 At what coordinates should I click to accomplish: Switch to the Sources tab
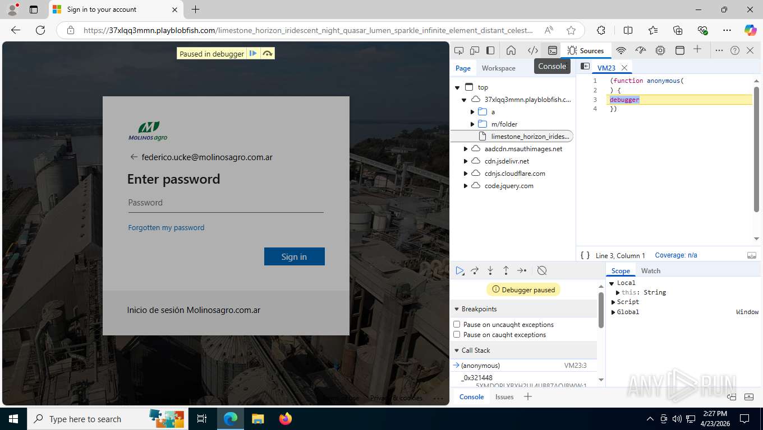click(x=585, y=50)
